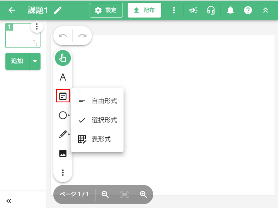The width and height of the screenshot is (278, 208).
Task: Open 設定 settings button
Action: click(106, 10)
